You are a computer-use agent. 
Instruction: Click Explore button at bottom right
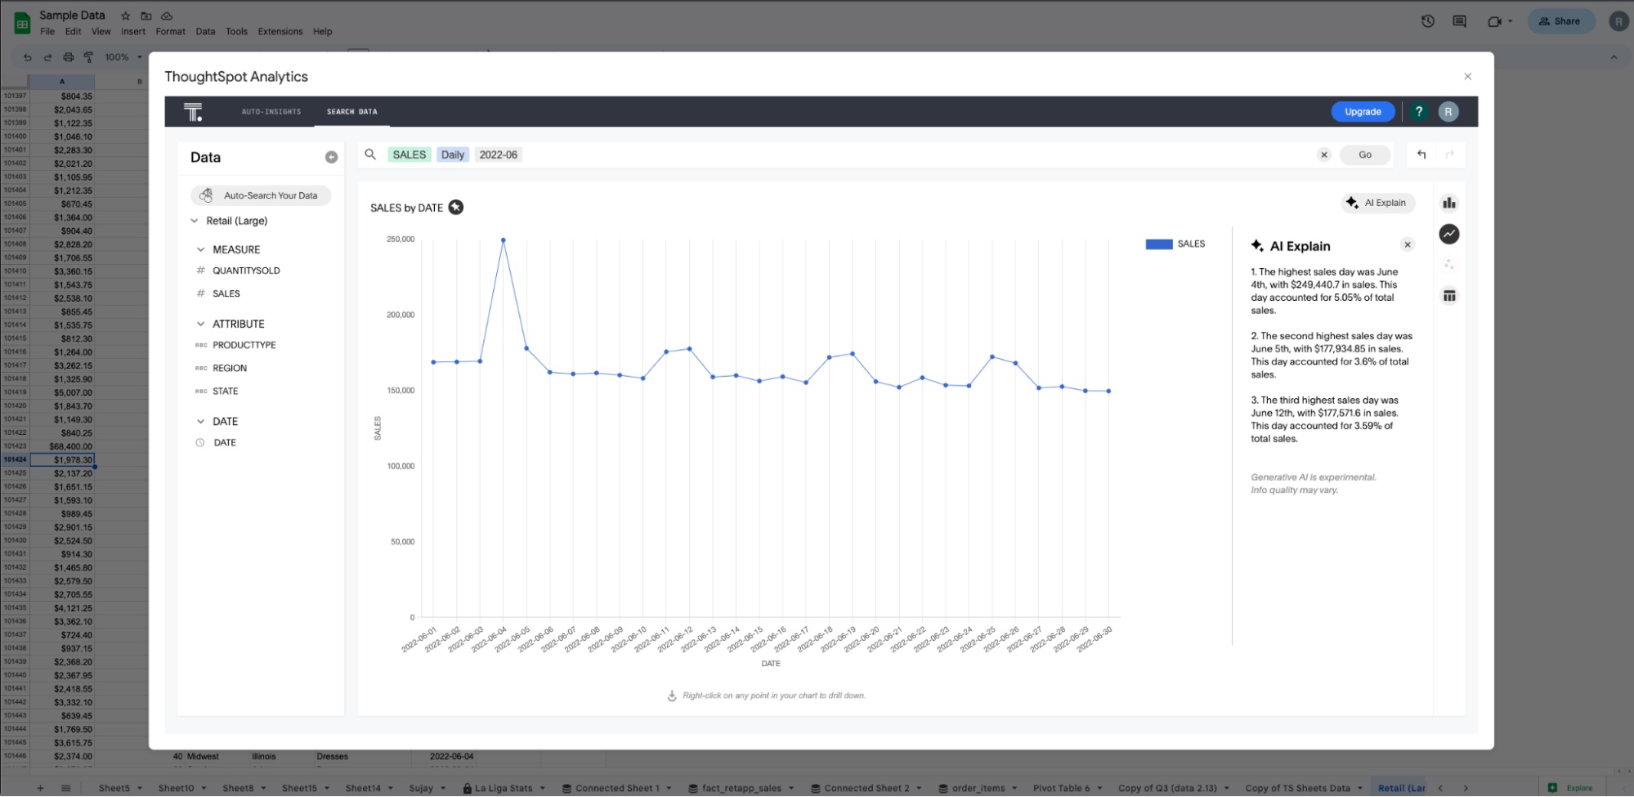1570,788
